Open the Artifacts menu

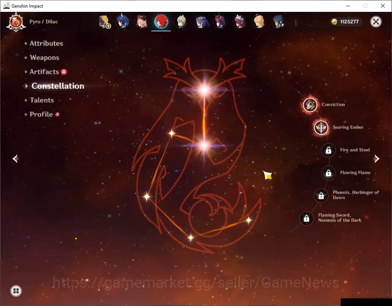point(44,72)
